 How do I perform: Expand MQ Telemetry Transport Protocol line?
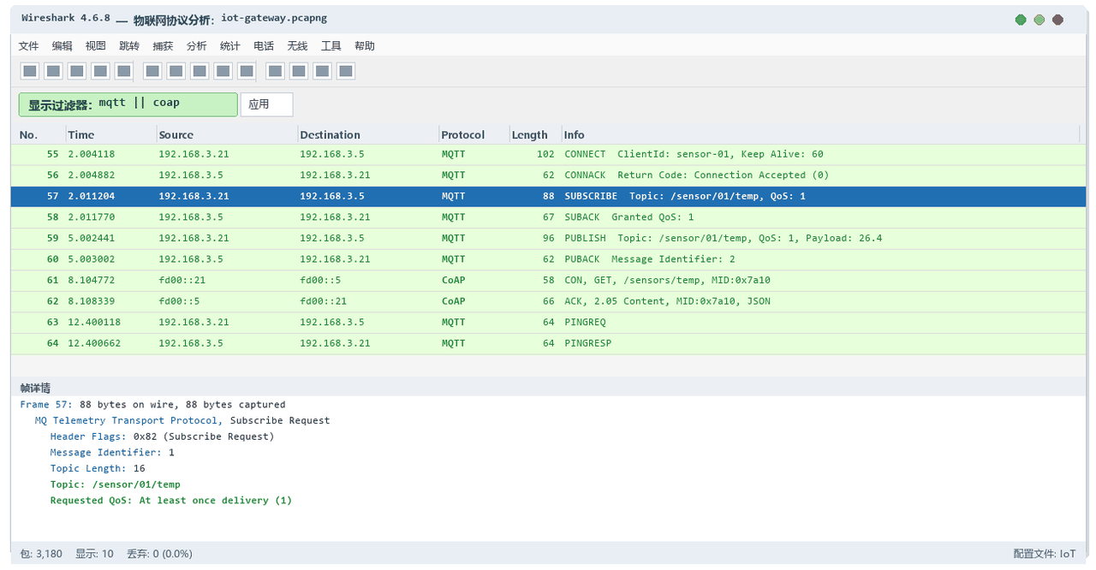[182, 420]
